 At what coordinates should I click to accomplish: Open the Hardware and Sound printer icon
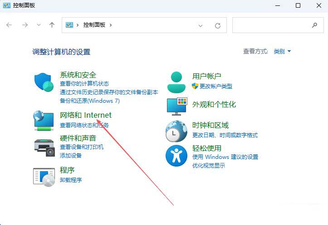[x=44, y=148]
